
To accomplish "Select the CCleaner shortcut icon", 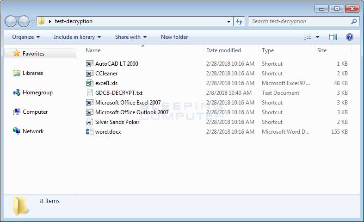I will click(x=89, y=74).
